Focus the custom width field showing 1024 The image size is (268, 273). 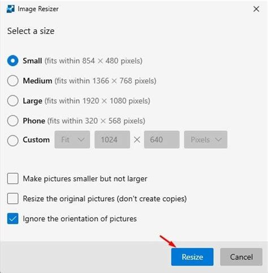click(112, 140)
